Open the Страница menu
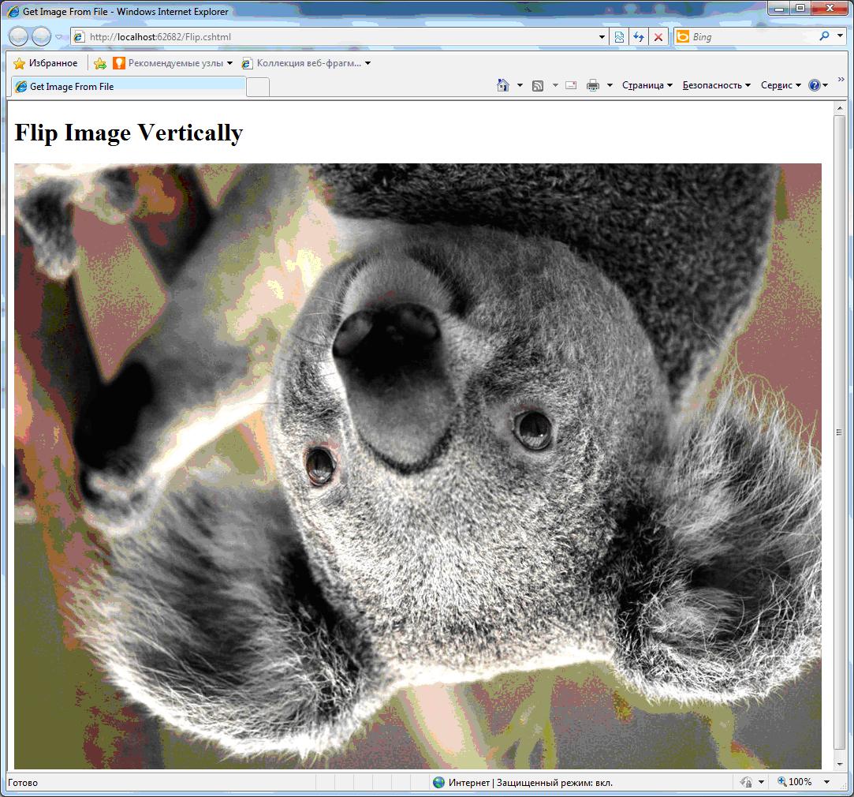Viewport: 854px width, 797px height. pyautogui.click(x=647, y=85)
